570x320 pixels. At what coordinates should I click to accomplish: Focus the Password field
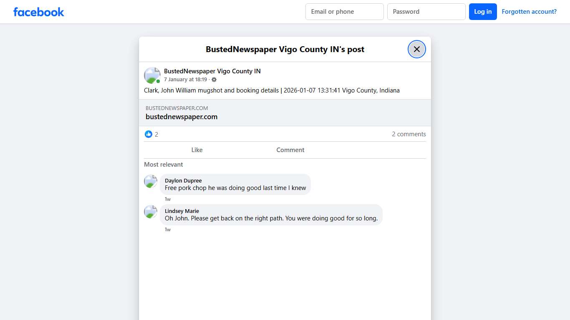coord(426,12)
